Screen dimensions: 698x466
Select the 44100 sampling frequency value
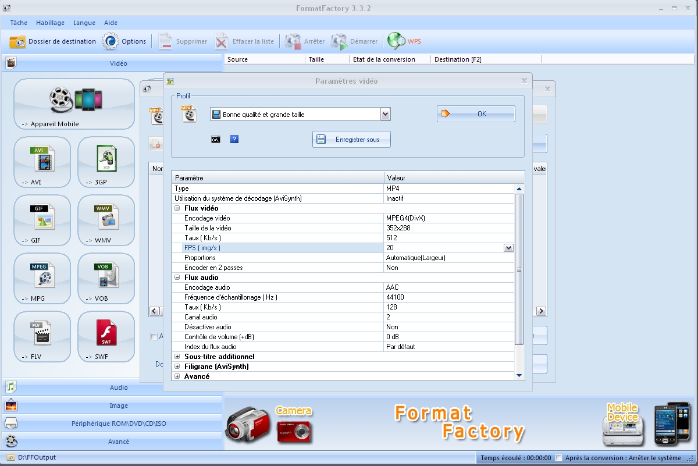tap(395, 297)
